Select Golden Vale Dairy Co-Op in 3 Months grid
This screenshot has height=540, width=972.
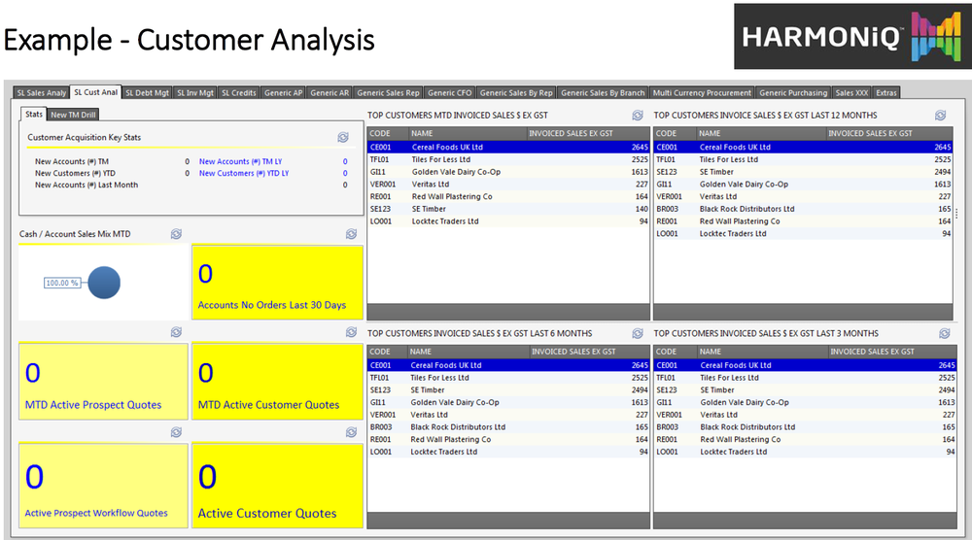[x=805, y=402]
